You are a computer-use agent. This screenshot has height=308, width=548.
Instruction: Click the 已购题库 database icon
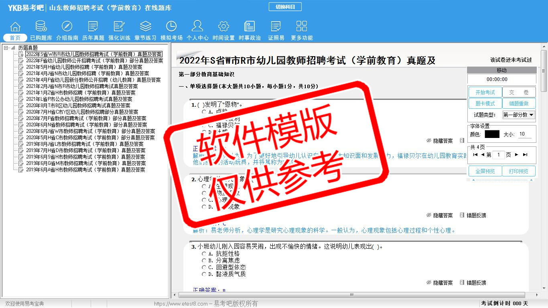point(41,27)
